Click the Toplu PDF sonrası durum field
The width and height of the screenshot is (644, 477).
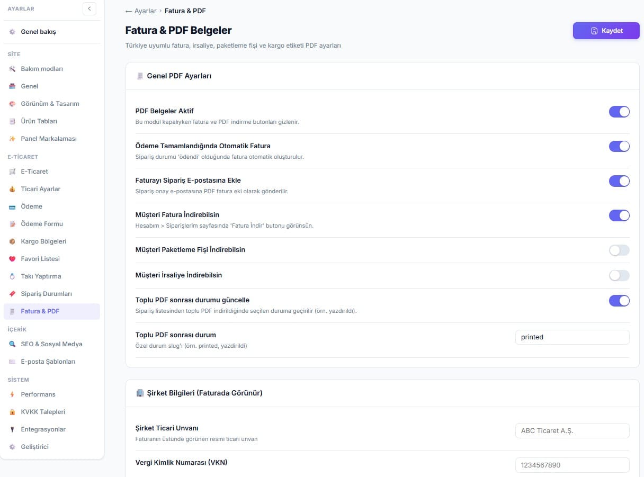(x=572, y=337)
